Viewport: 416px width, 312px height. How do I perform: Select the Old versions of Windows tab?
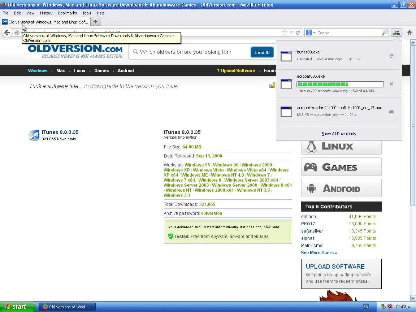point(45,22)
